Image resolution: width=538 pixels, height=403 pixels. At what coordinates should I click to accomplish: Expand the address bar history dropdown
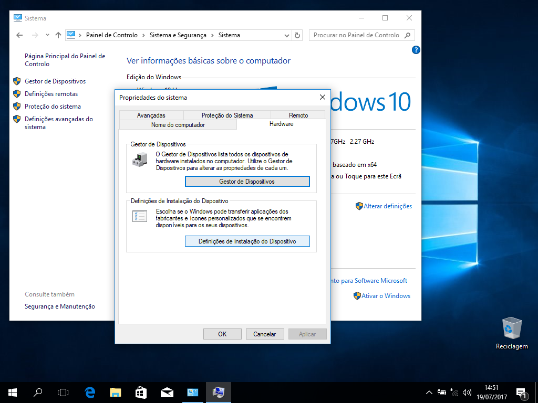[x=287, y=35]
